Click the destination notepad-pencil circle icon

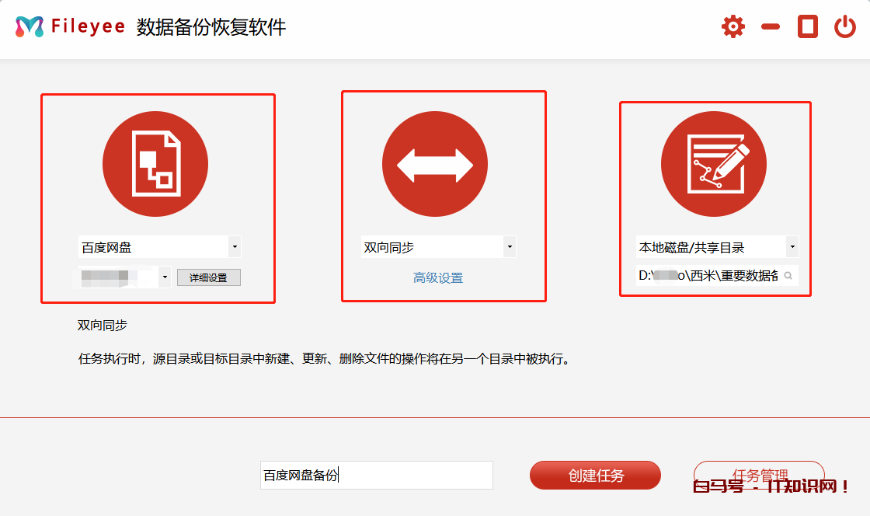pos(714,164)
